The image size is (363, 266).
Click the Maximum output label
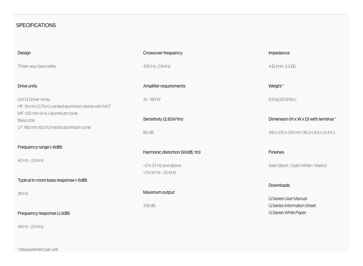159,192
